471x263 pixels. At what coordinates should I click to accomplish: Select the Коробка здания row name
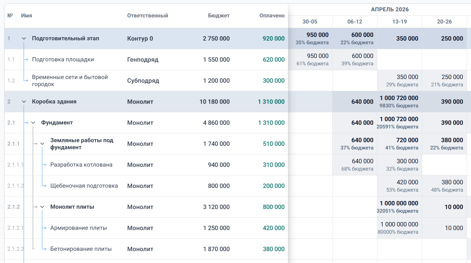(x=54, y=102)
